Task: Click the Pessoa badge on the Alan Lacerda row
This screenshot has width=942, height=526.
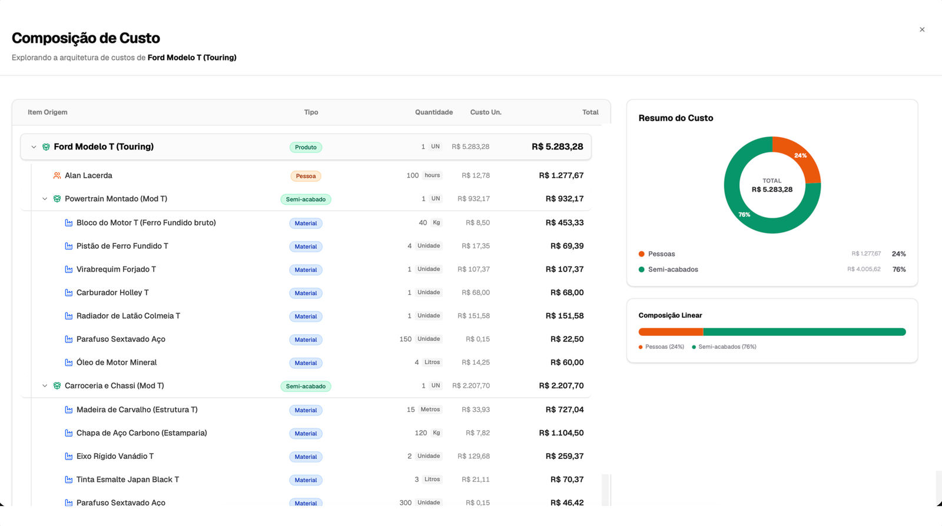Action: pos(306,176)
